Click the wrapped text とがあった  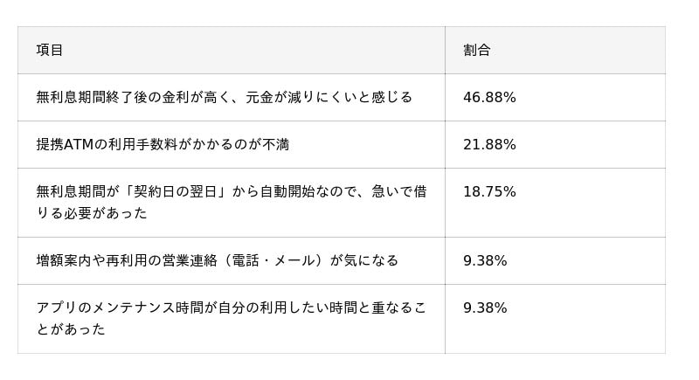71,329
